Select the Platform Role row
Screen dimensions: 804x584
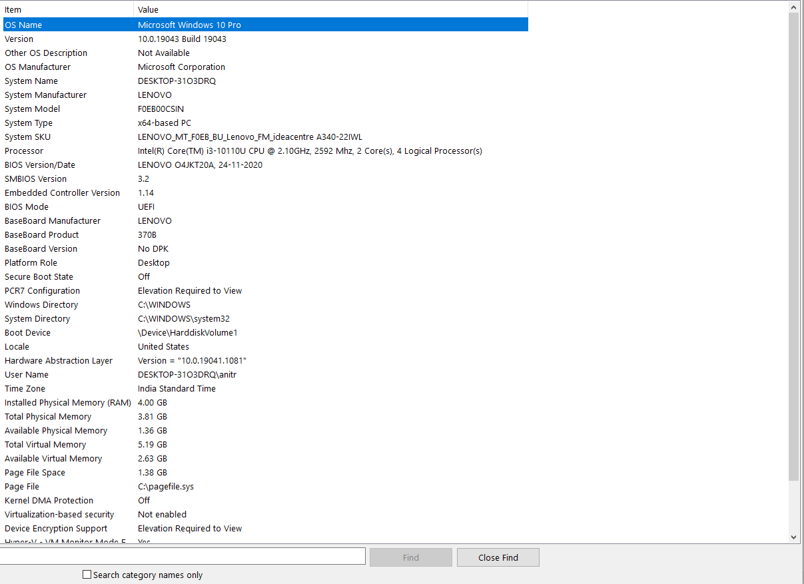[x=264, y=262]
